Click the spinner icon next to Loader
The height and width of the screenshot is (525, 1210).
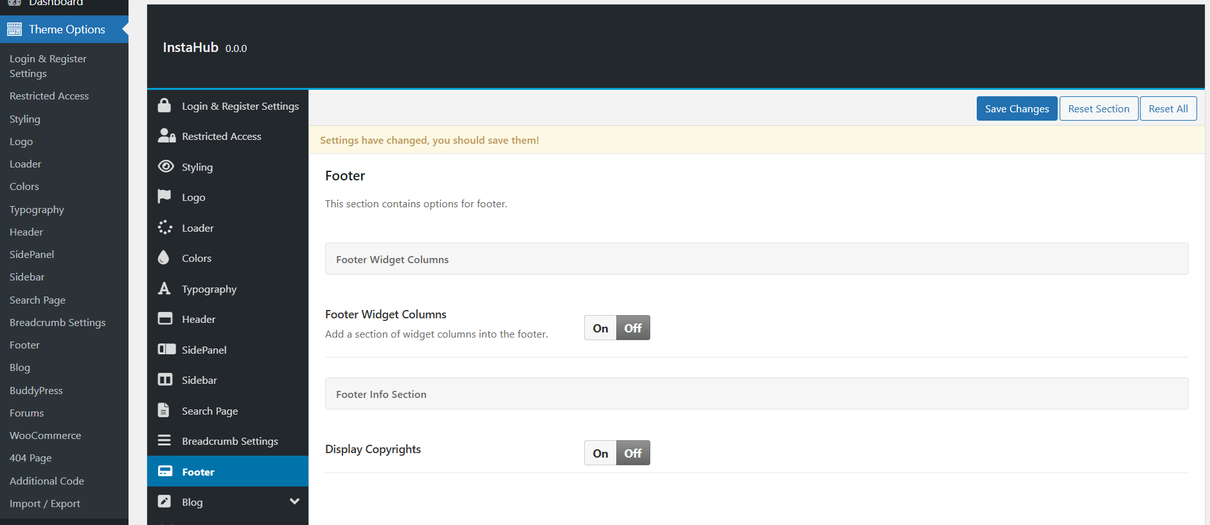click(x=165, y=228)
